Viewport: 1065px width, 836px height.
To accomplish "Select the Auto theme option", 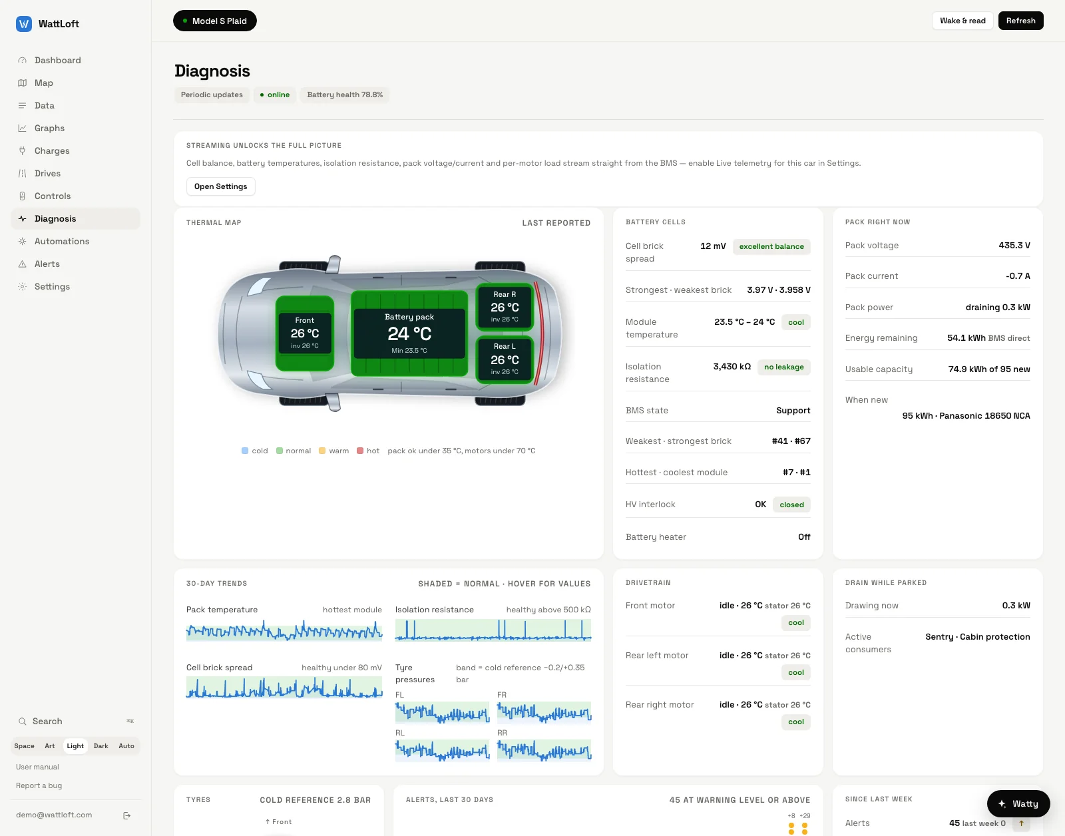I will coord(126,746).
